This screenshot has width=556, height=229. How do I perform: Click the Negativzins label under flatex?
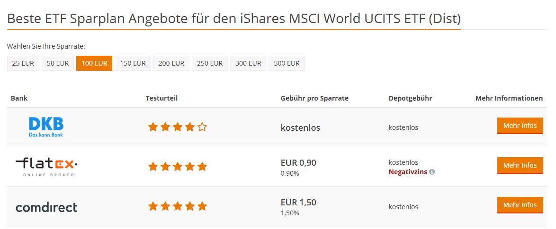[408, 172]
